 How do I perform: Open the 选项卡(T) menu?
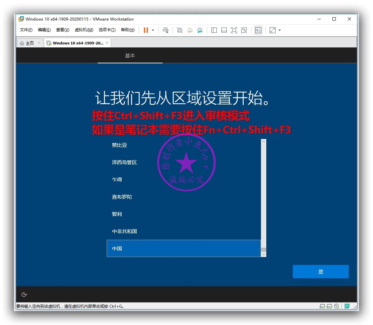(107, 30)
